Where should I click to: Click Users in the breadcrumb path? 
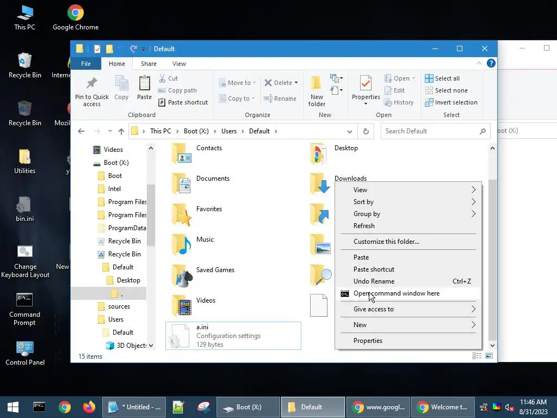coord(229,131)
